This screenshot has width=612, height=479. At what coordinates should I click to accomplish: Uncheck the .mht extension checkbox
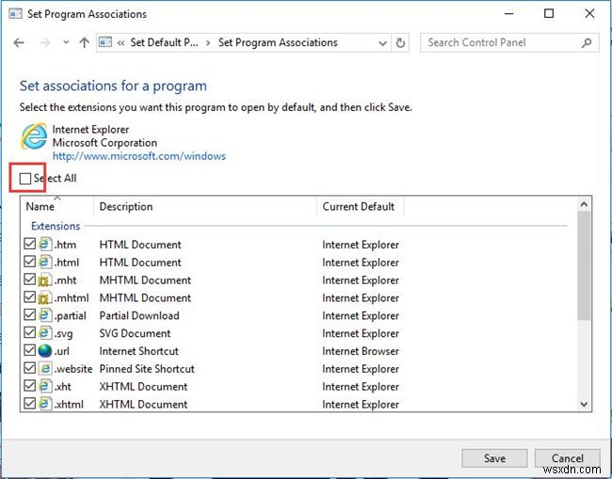pyautogui.click(x=30, y=279)
